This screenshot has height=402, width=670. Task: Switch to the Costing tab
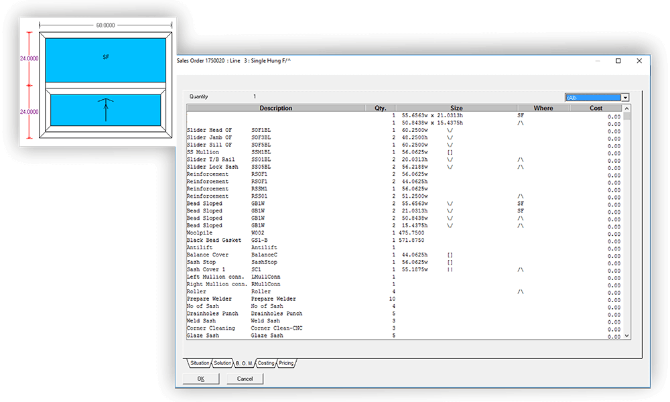(265, 362)
